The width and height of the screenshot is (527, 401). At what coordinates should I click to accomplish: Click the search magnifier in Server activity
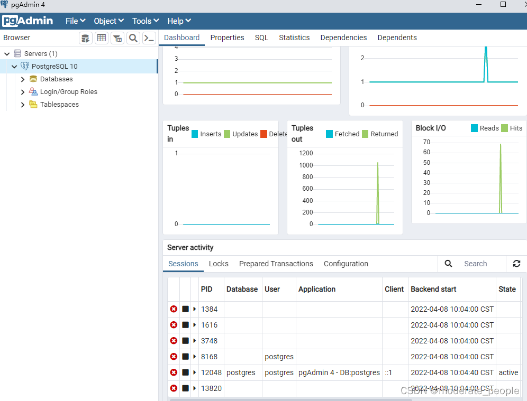tap(448, 264)
